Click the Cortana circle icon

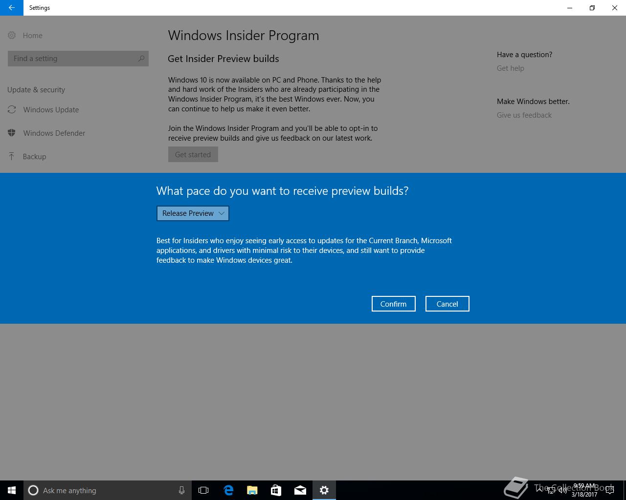pos(33,490)
